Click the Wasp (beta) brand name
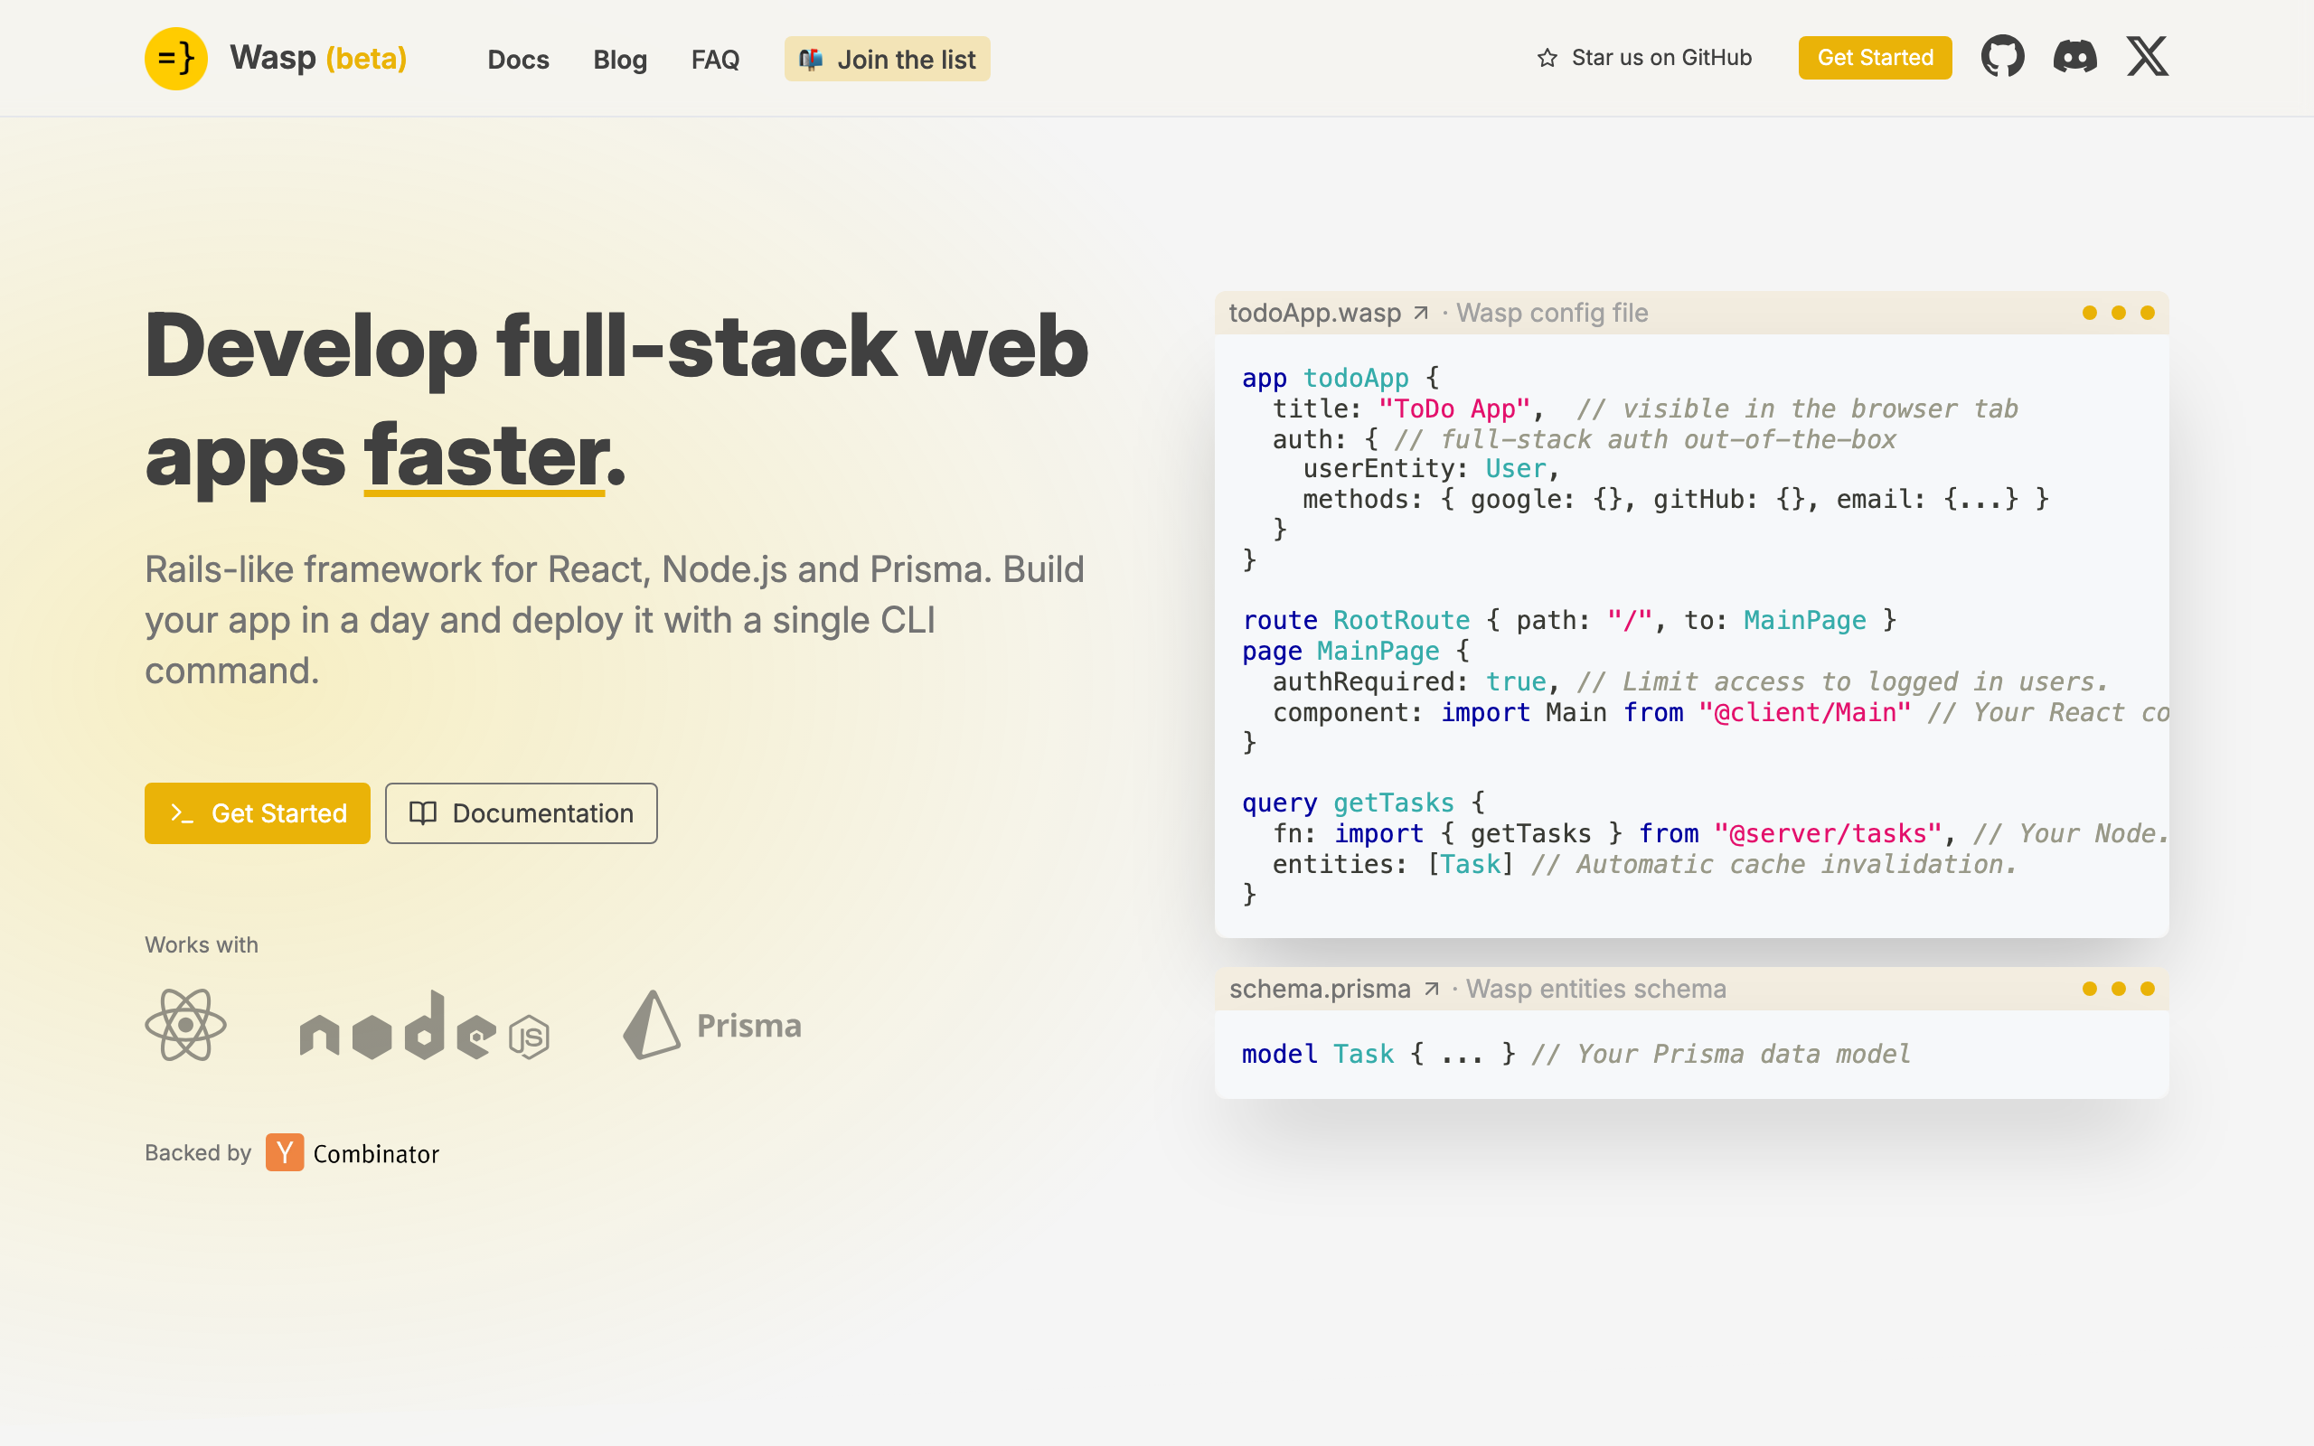This screenshot has height=1446, width=2314. pyautogui.click(x=318, y=59)
